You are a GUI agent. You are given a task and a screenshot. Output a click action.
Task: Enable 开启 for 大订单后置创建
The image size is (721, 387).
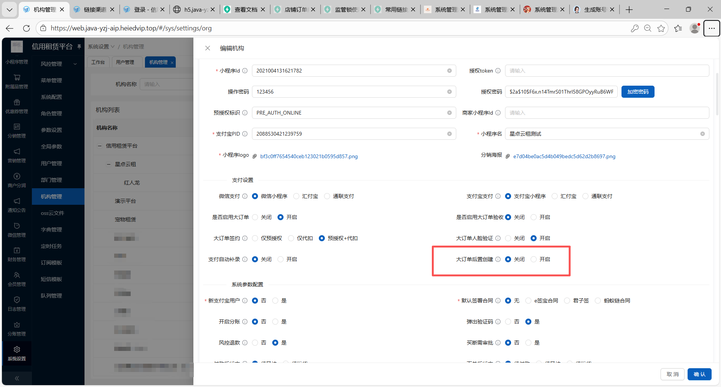pyautogui.click(x=534, y=259)
